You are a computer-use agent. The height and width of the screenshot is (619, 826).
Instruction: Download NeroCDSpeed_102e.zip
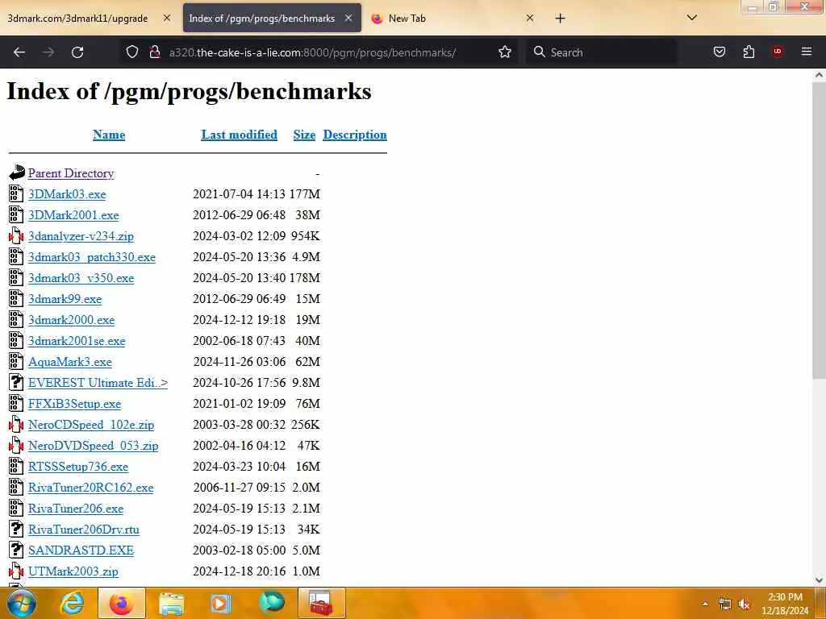pyautogui.click(x=91, y=425)
